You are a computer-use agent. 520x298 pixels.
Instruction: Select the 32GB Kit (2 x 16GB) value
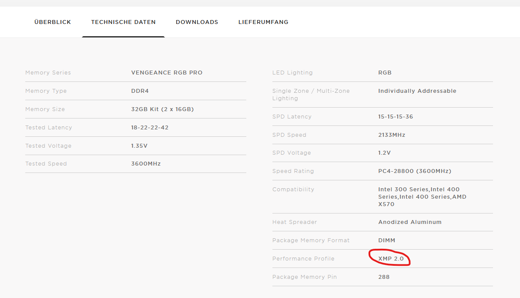162,109
